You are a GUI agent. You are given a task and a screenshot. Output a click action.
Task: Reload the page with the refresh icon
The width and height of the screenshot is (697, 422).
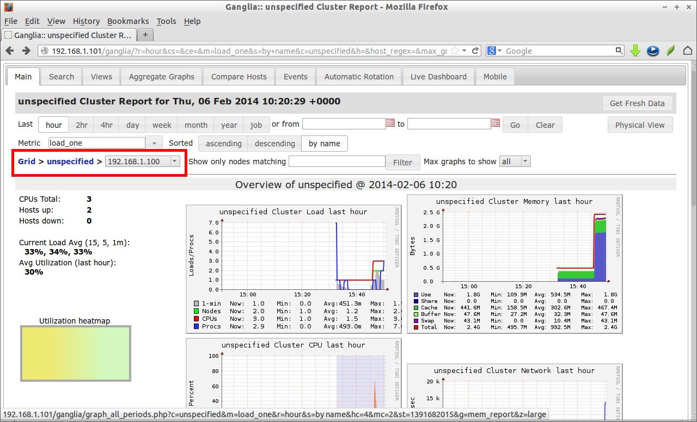coord(475,51)
